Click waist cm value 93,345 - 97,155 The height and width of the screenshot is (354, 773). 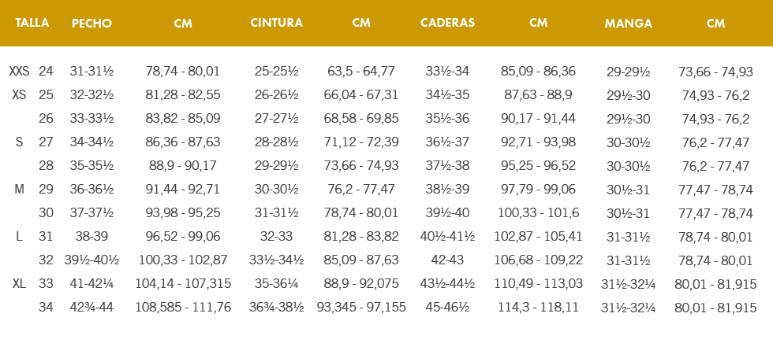click(361, 308)
